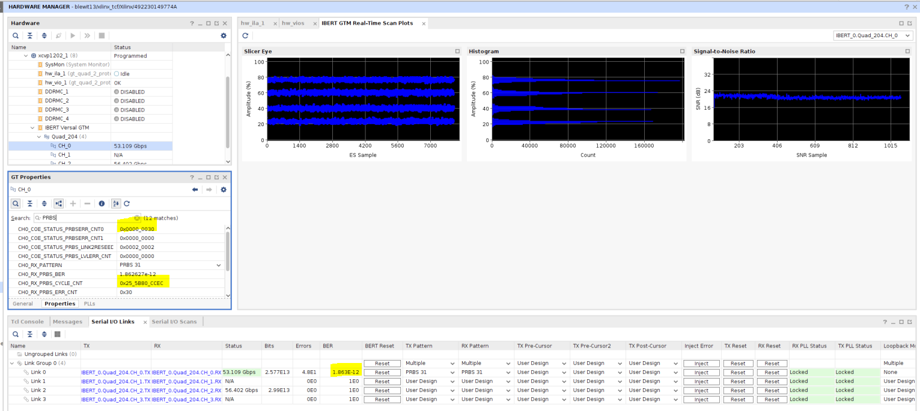This screenshot has width=920, height=411.
Task: Select the Collapse All icon in Hardware toolbar
Action: [x=29, y=35]
